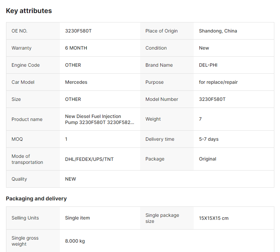Click the Delivery time value 5-7 days

pyautogui.click(x=208, y=139)
